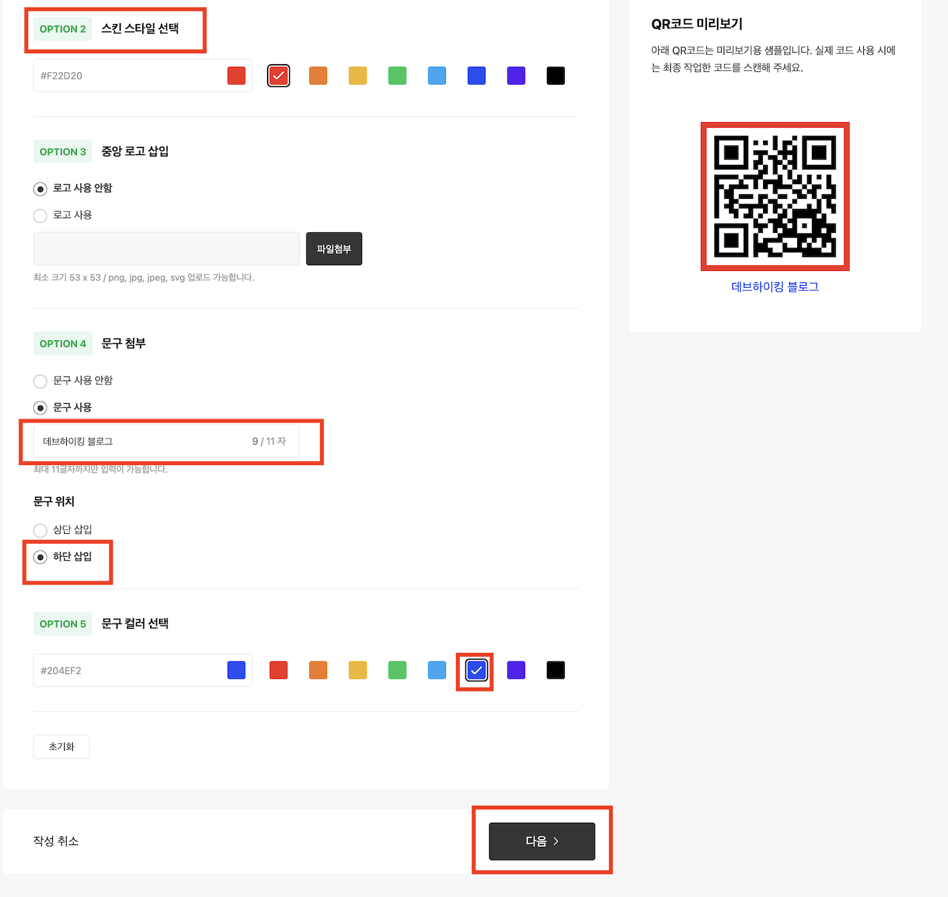948x897 pixels.
Task: Click the 문구 위치 heading
Action: tap(54, 501)
